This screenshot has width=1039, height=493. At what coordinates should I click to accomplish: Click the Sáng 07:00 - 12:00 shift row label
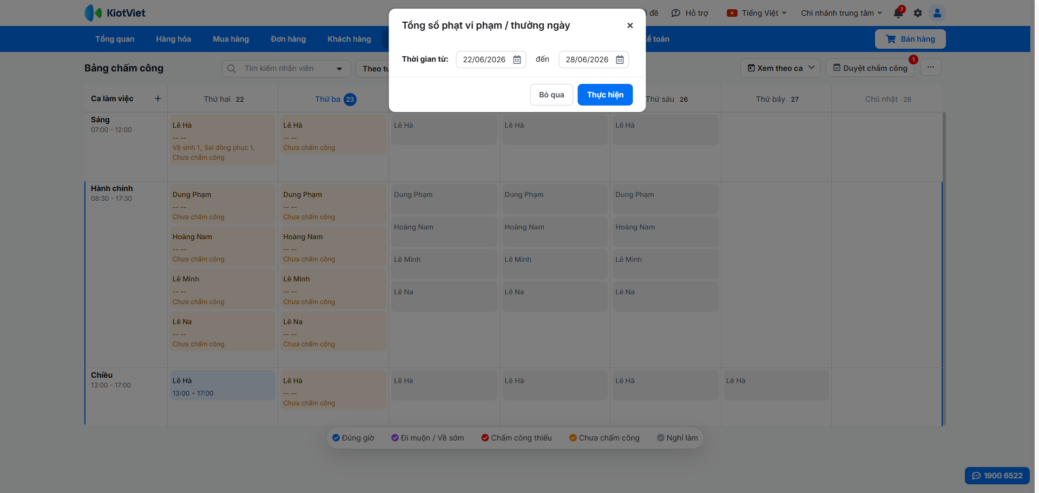[x=111, y=124]
